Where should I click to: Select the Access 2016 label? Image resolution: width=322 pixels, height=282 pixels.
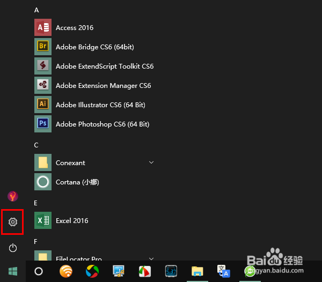tap(75, 28)
